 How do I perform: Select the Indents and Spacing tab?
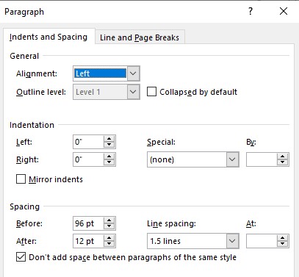(48, 37)
